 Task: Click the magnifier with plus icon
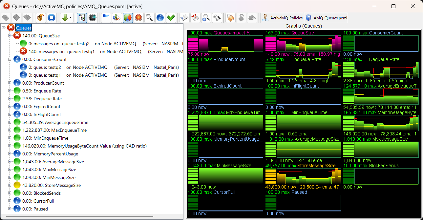point(206,18)
